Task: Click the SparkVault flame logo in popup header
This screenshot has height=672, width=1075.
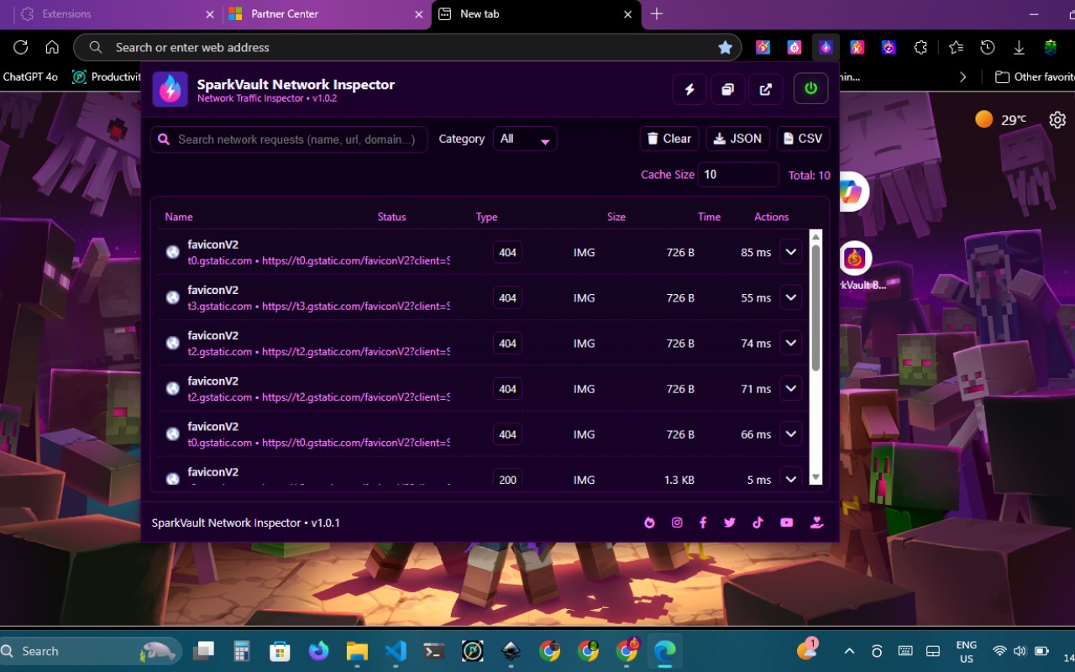Action: tap(170, 89)
